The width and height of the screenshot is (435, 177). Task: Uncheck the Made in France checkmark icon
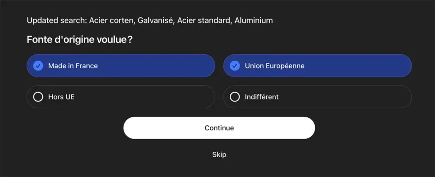click(x=38, y=66)
